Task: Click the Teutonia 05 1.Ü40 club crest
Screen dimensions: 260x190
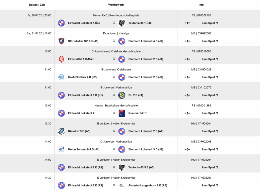Action: (122, 23)
